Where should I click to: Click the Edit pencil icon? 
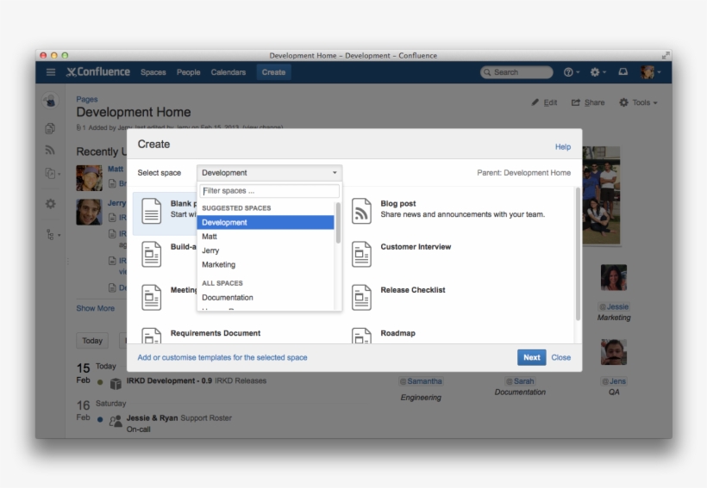coord(535,102)
